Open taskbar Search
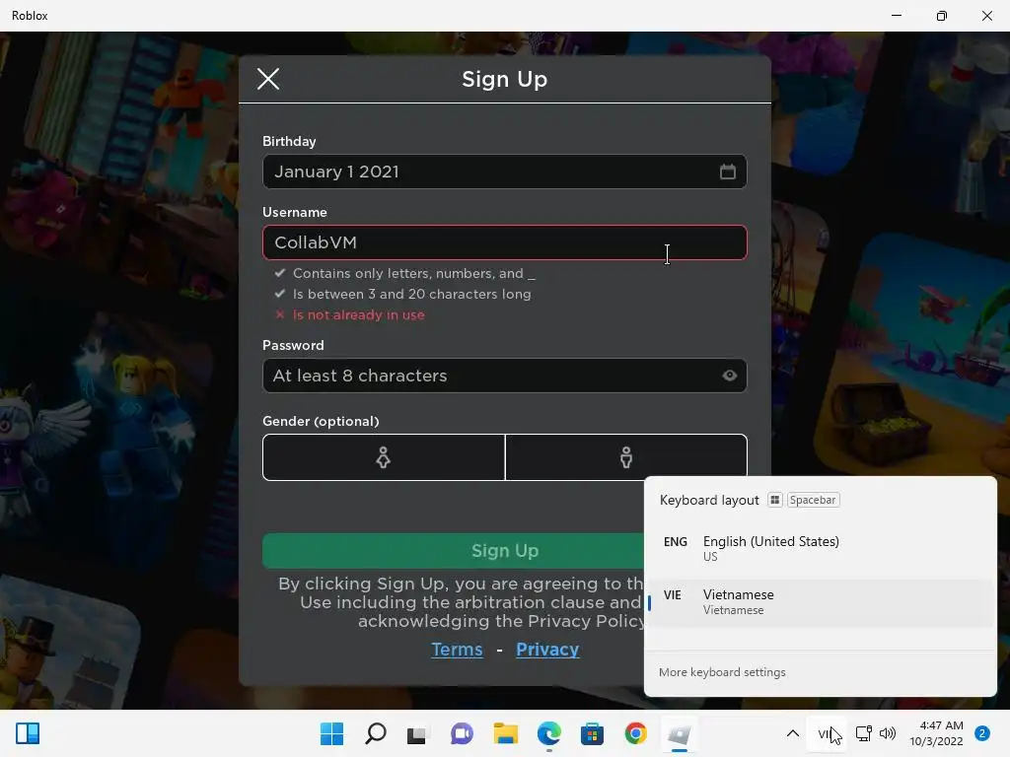Image resolution: width=1010 pixels, height=757 pixels. tap(375, 733)
